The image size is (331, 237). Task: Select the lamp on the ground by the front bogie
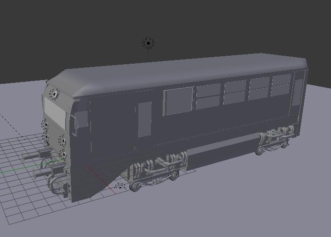tap(120, 186)
